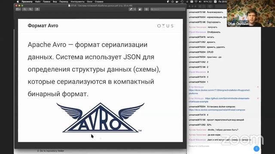Image resolution: width=275 pixels, height=154 pixels.
Task: Click the Share icon in Preview toolbar
Action: tap(37, 9)
